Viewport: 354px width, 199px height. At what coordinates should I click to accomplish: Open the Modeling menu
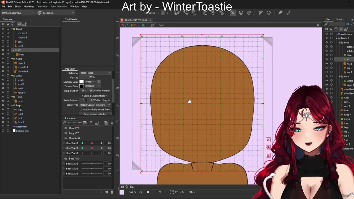pyautogui.click(x=28, y=6)
